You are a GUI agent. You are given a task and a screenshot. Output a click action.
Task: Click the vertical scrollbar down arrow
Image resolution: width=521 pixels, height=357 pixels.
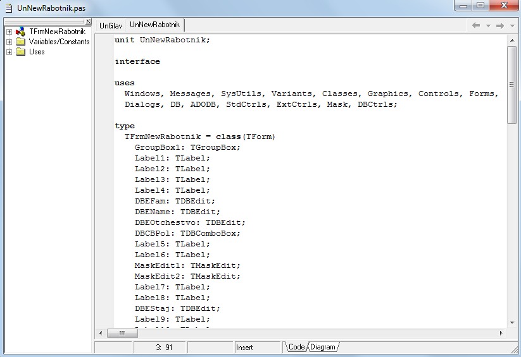[512, 322]
